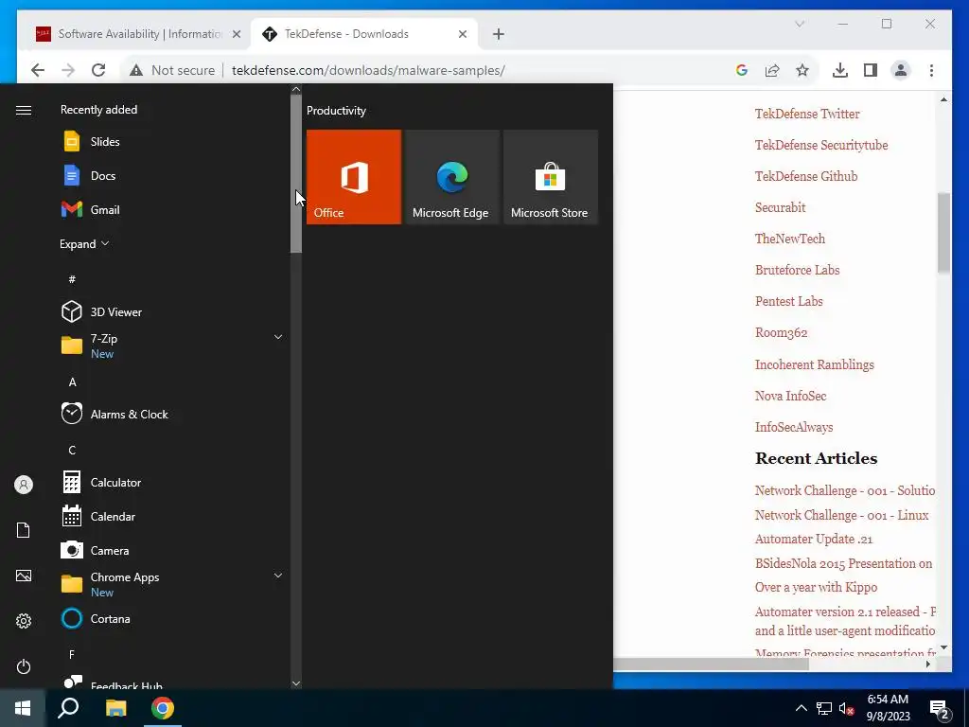Screen dimensions: 969x727
Task: Open taskbar Search magnifier
Action: (68, 708)
